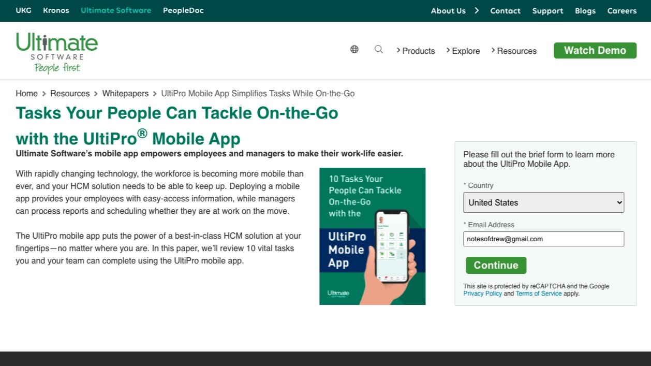Click the Email Address input field
The height and width of the screenshot is (366, 651).
pyautogui.click(x=543, y=239)
